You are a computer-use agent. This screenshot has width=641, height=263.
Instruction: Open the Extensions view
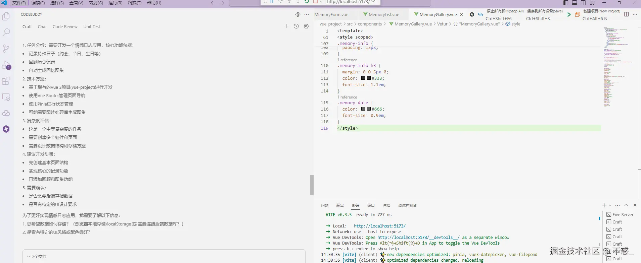pos(6,81)
